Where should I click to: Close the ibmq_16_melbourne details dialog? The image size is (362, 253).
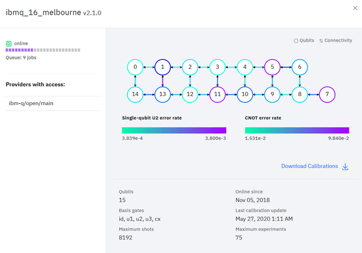coord(355,8)
